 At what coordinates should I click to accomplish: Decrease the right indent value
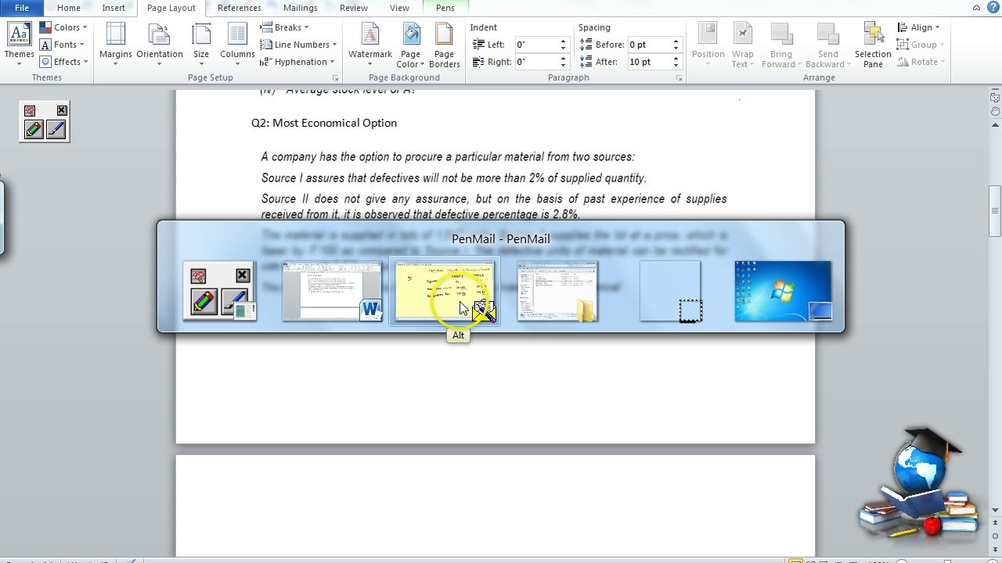(x=563, y=66)
